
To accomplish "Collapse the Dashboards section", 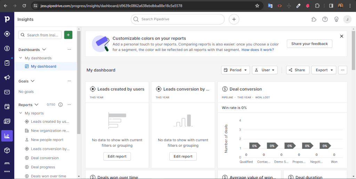I will point(44,49).
